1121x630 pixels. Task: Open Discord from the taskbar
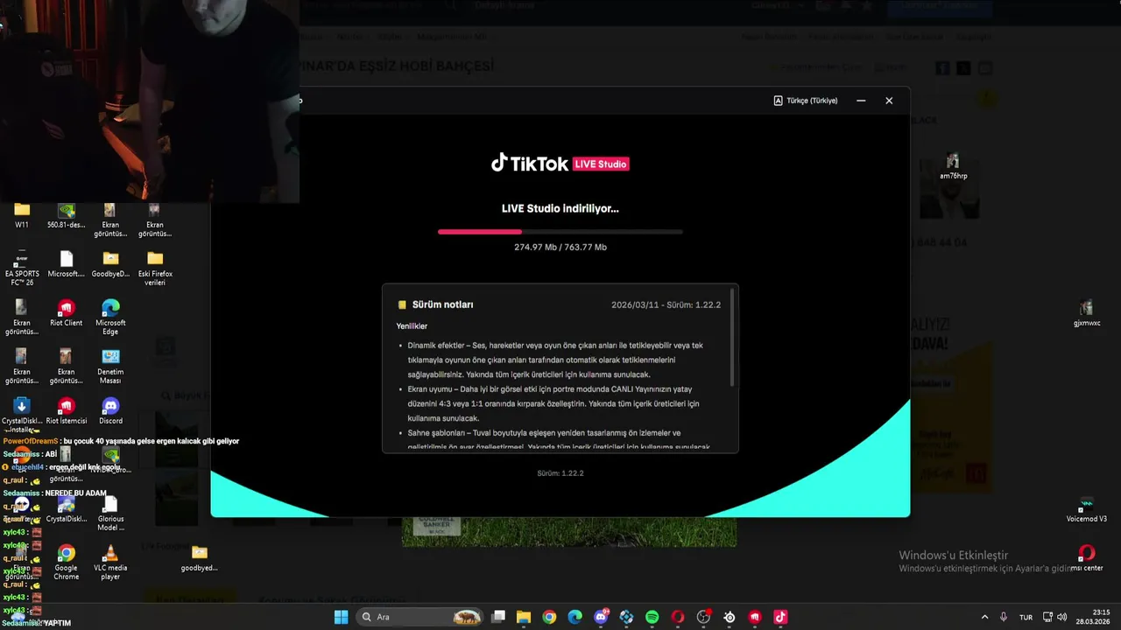[x=601, y=617]
